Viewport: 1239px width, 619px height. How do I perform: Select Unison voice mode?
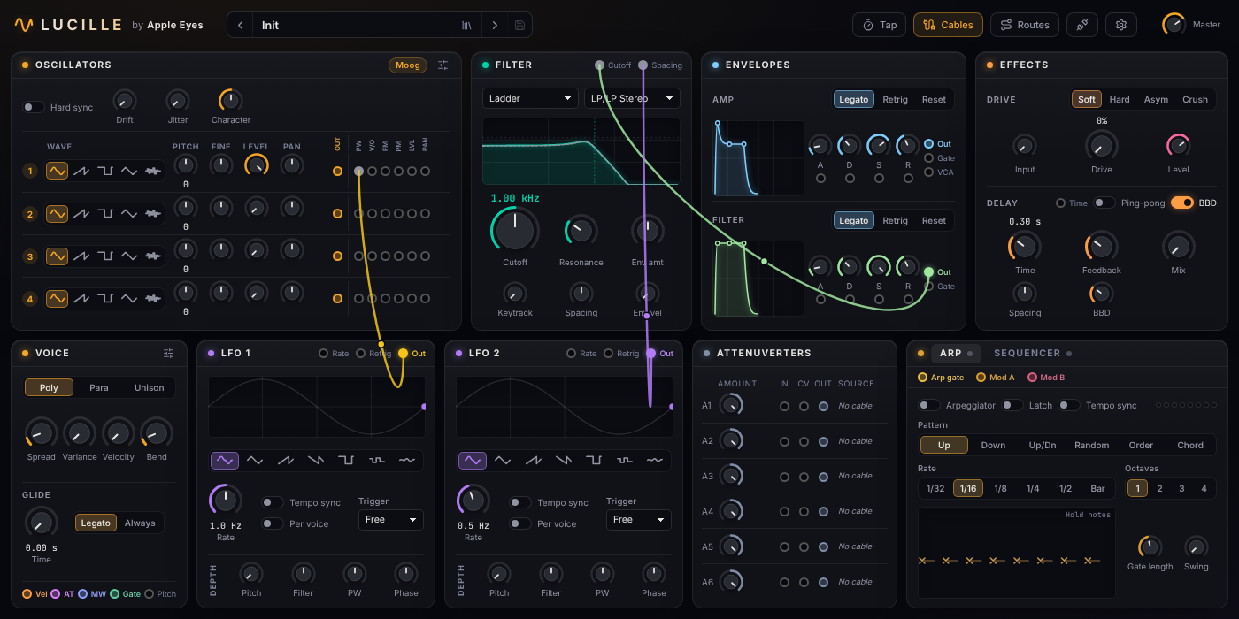pyautogui.click(x=150, y=387)
